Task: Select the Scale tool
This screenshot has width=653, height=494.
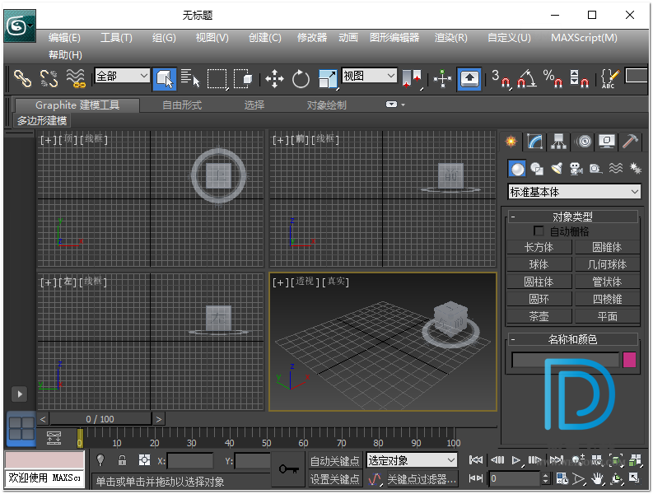Action: [x=328, y=79]
